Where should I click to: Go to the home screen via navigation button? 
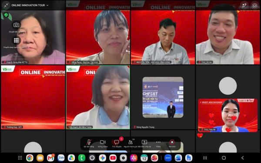(x=224, y=158)
